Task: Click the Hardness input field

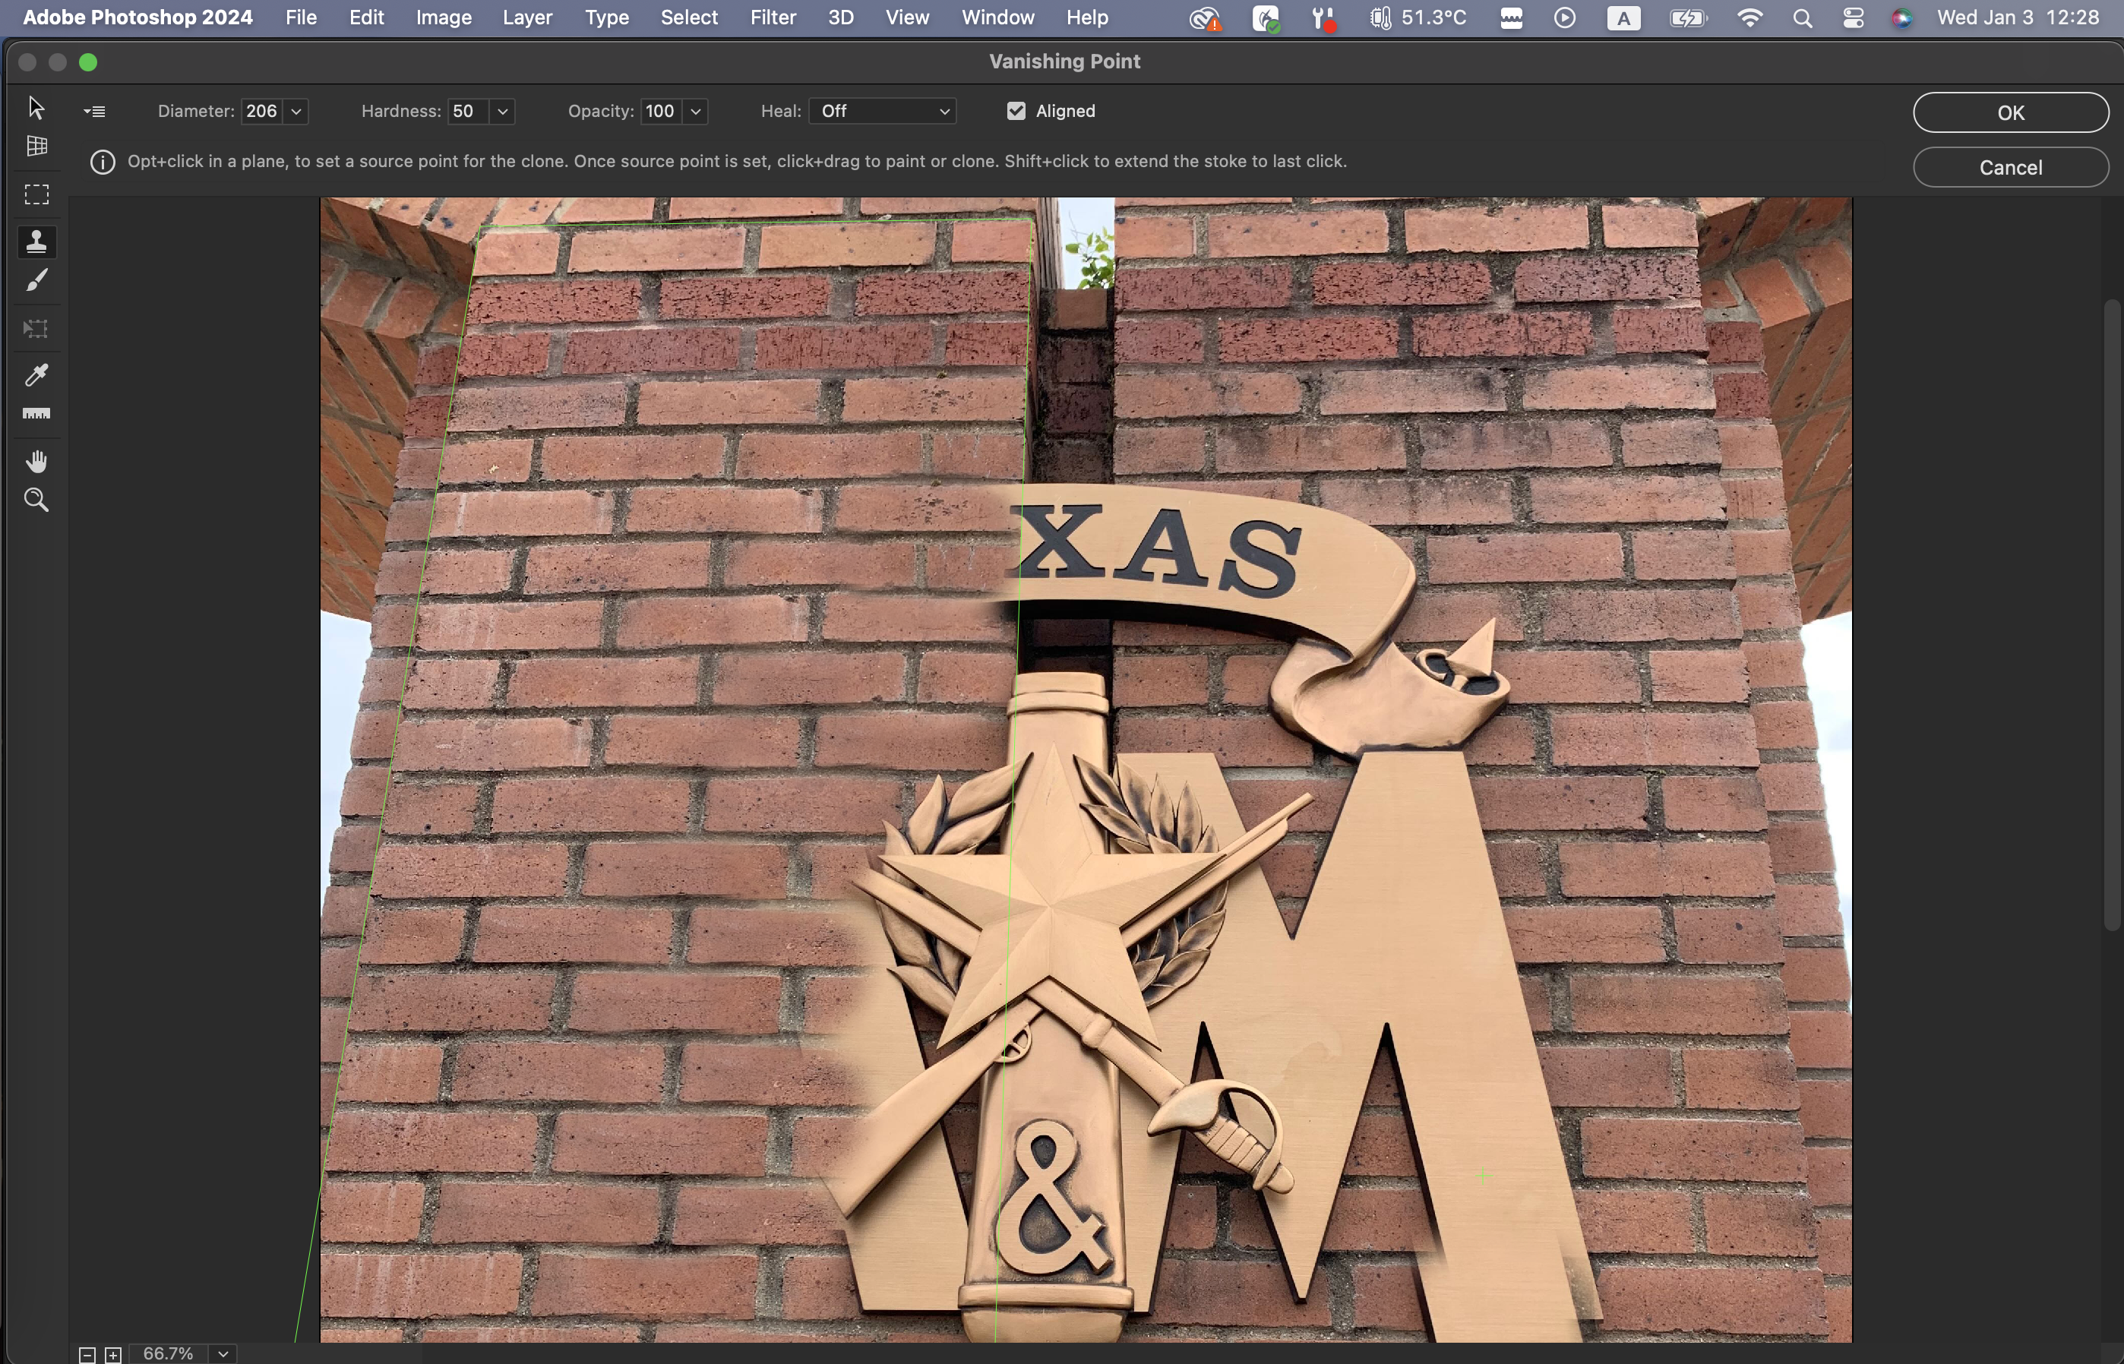Action: (469, 111)
